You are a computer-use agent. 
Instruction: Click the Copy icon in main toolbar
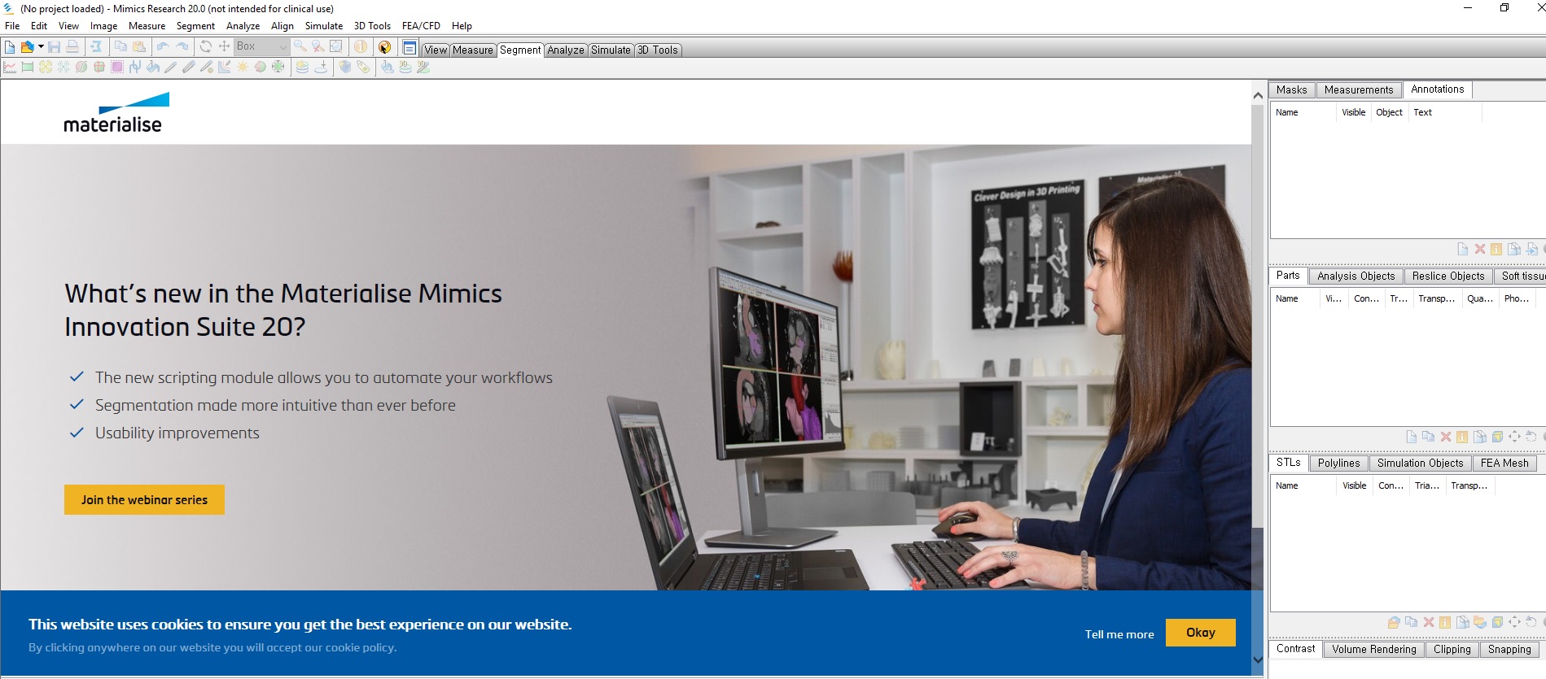pos(120,47)
